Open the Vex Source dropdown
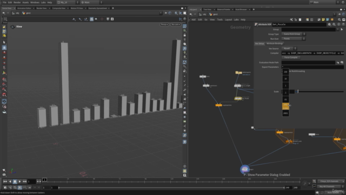The height and width of the screenshot is (195, 346). click(x=289, y=48)
